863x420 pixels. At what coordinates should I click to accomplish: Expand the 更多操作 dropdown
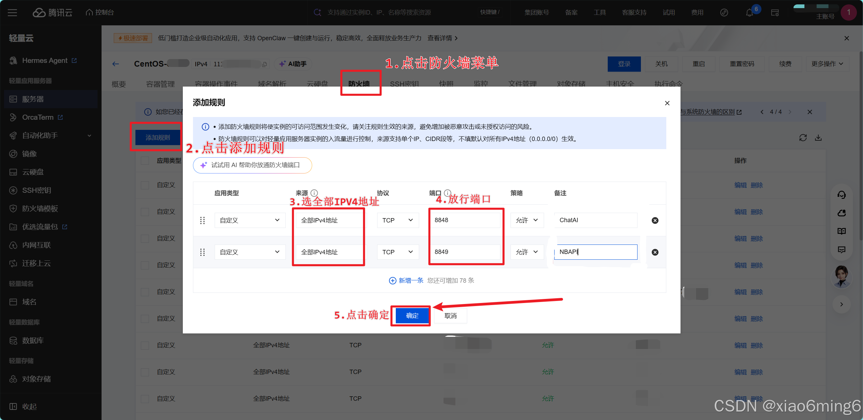coord(827,64)
